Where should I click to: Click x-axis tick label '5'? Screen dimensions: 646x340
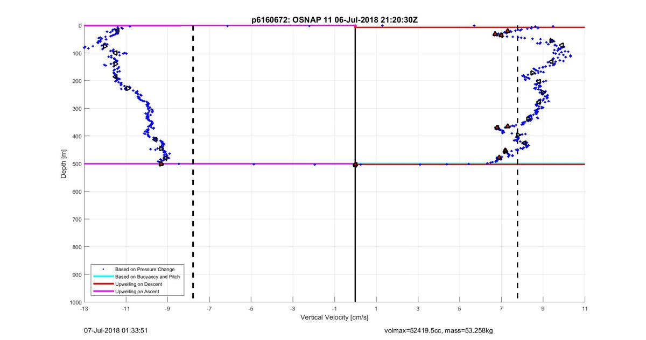point(460,309)
